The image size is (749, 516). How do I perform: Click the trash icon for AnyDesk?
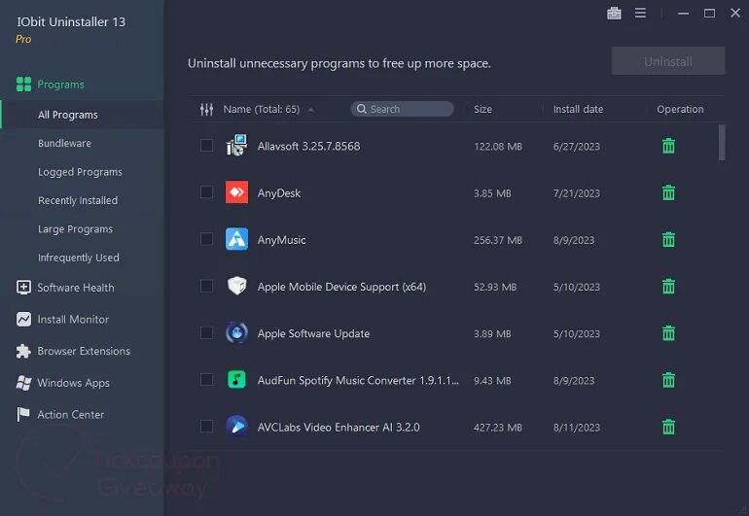coord(668,192)
